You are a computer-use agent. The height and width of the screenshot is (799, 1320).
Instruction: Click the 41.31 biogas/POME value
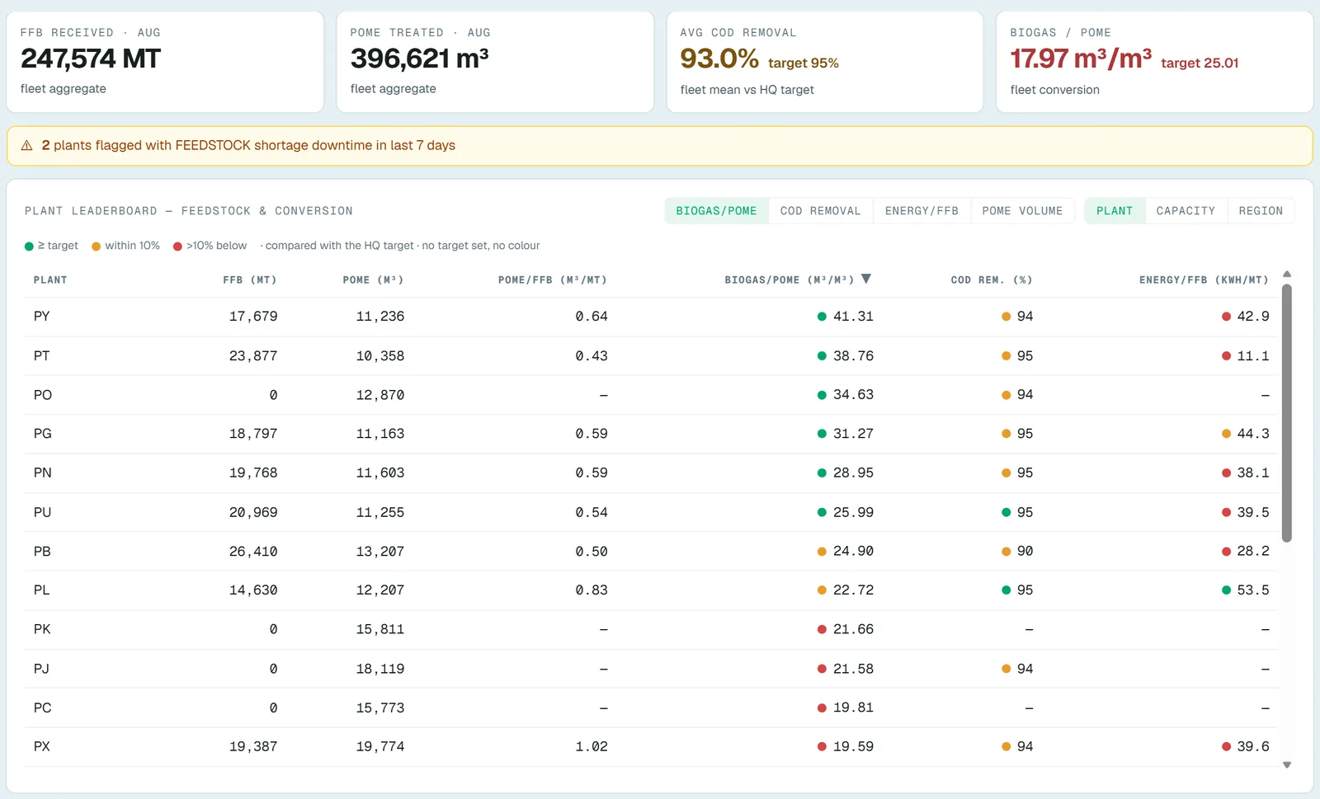pyautogui.click(x=853, y=317)
